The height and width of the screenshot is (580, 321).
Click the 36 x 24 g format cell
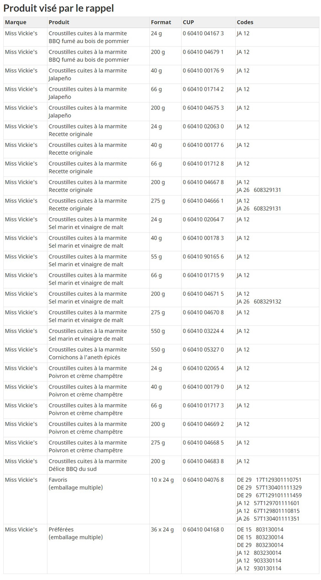(x=162, y=529)
